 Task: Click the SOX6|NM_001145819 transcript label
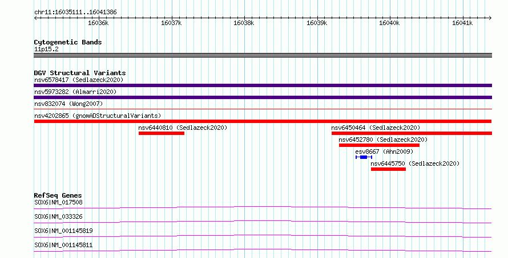tap(63, 231)
